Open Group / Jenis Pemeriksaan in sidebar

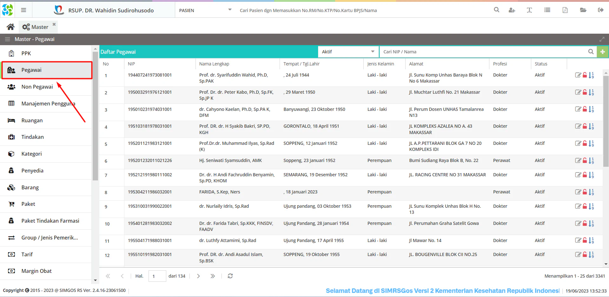[x=46, y=238]
